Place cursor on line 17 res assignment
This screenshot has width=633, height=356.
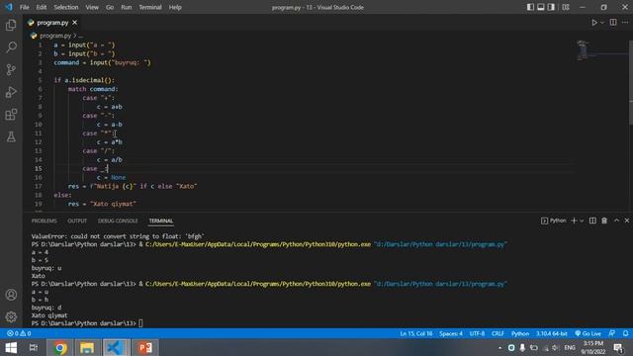click(x=133, y=186)
